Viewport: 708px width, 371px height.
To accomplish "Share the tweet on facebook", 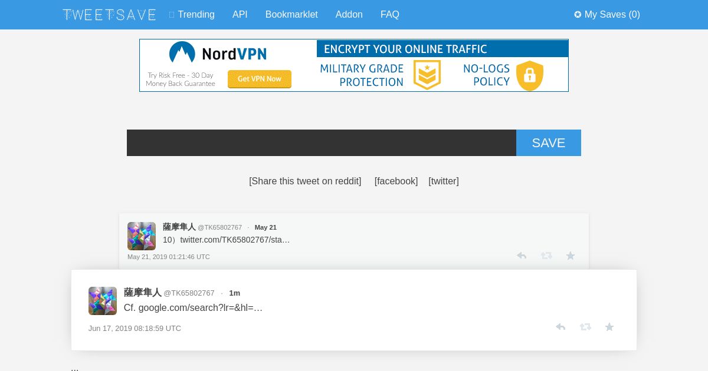I will (x=396, y=181).
